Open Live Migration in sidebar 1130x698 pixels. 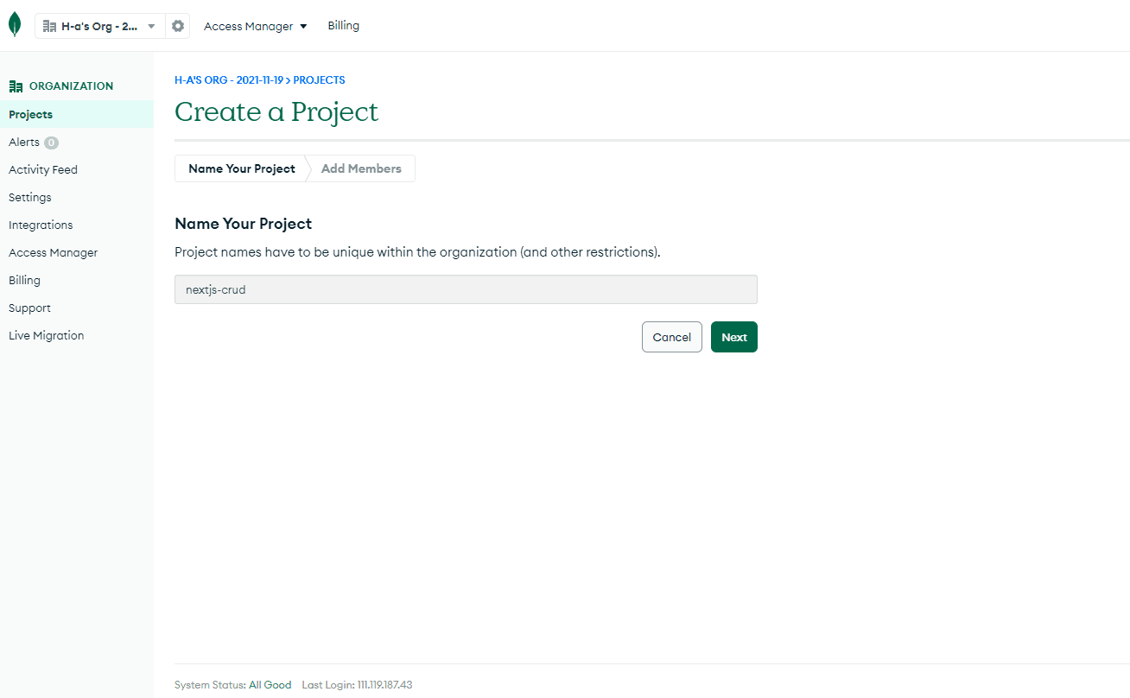click(x=47, y=335)
